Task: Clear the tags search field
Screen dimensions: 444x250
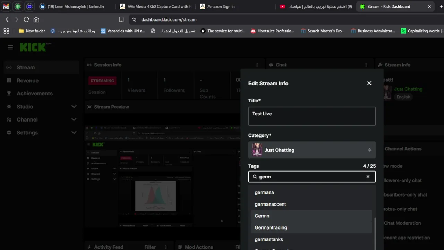Action: tap(368, 177)
